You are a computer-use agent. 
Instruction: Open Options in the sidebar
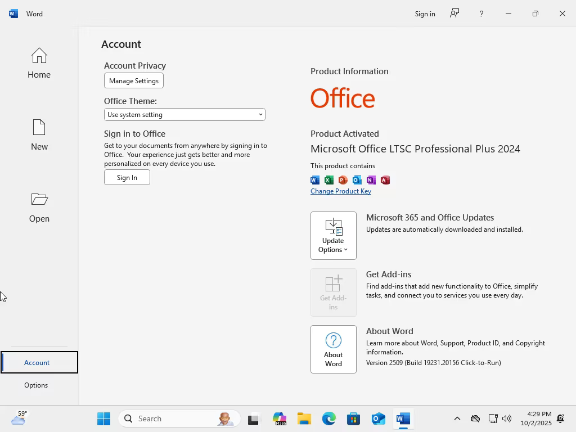point(36,385)
